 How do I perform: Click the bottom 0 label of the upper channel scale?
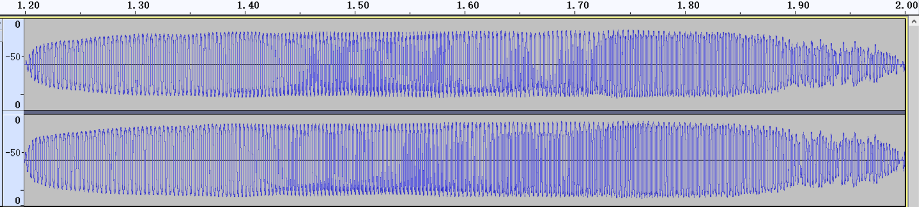coord(17,105)
